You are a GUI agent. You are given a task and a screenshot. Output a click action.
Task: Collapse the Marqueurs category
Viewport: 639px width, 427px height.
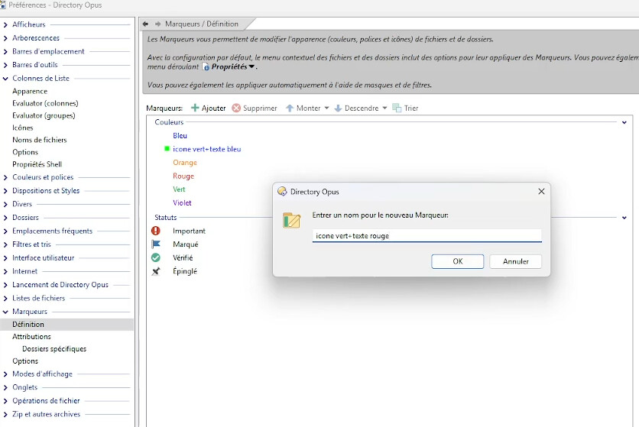pyautogui.click(x=5, y=312)
